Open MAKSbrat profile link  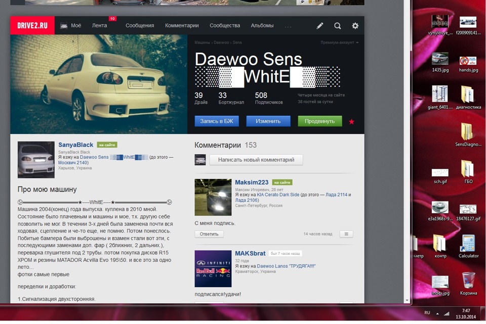click(250, 253)
